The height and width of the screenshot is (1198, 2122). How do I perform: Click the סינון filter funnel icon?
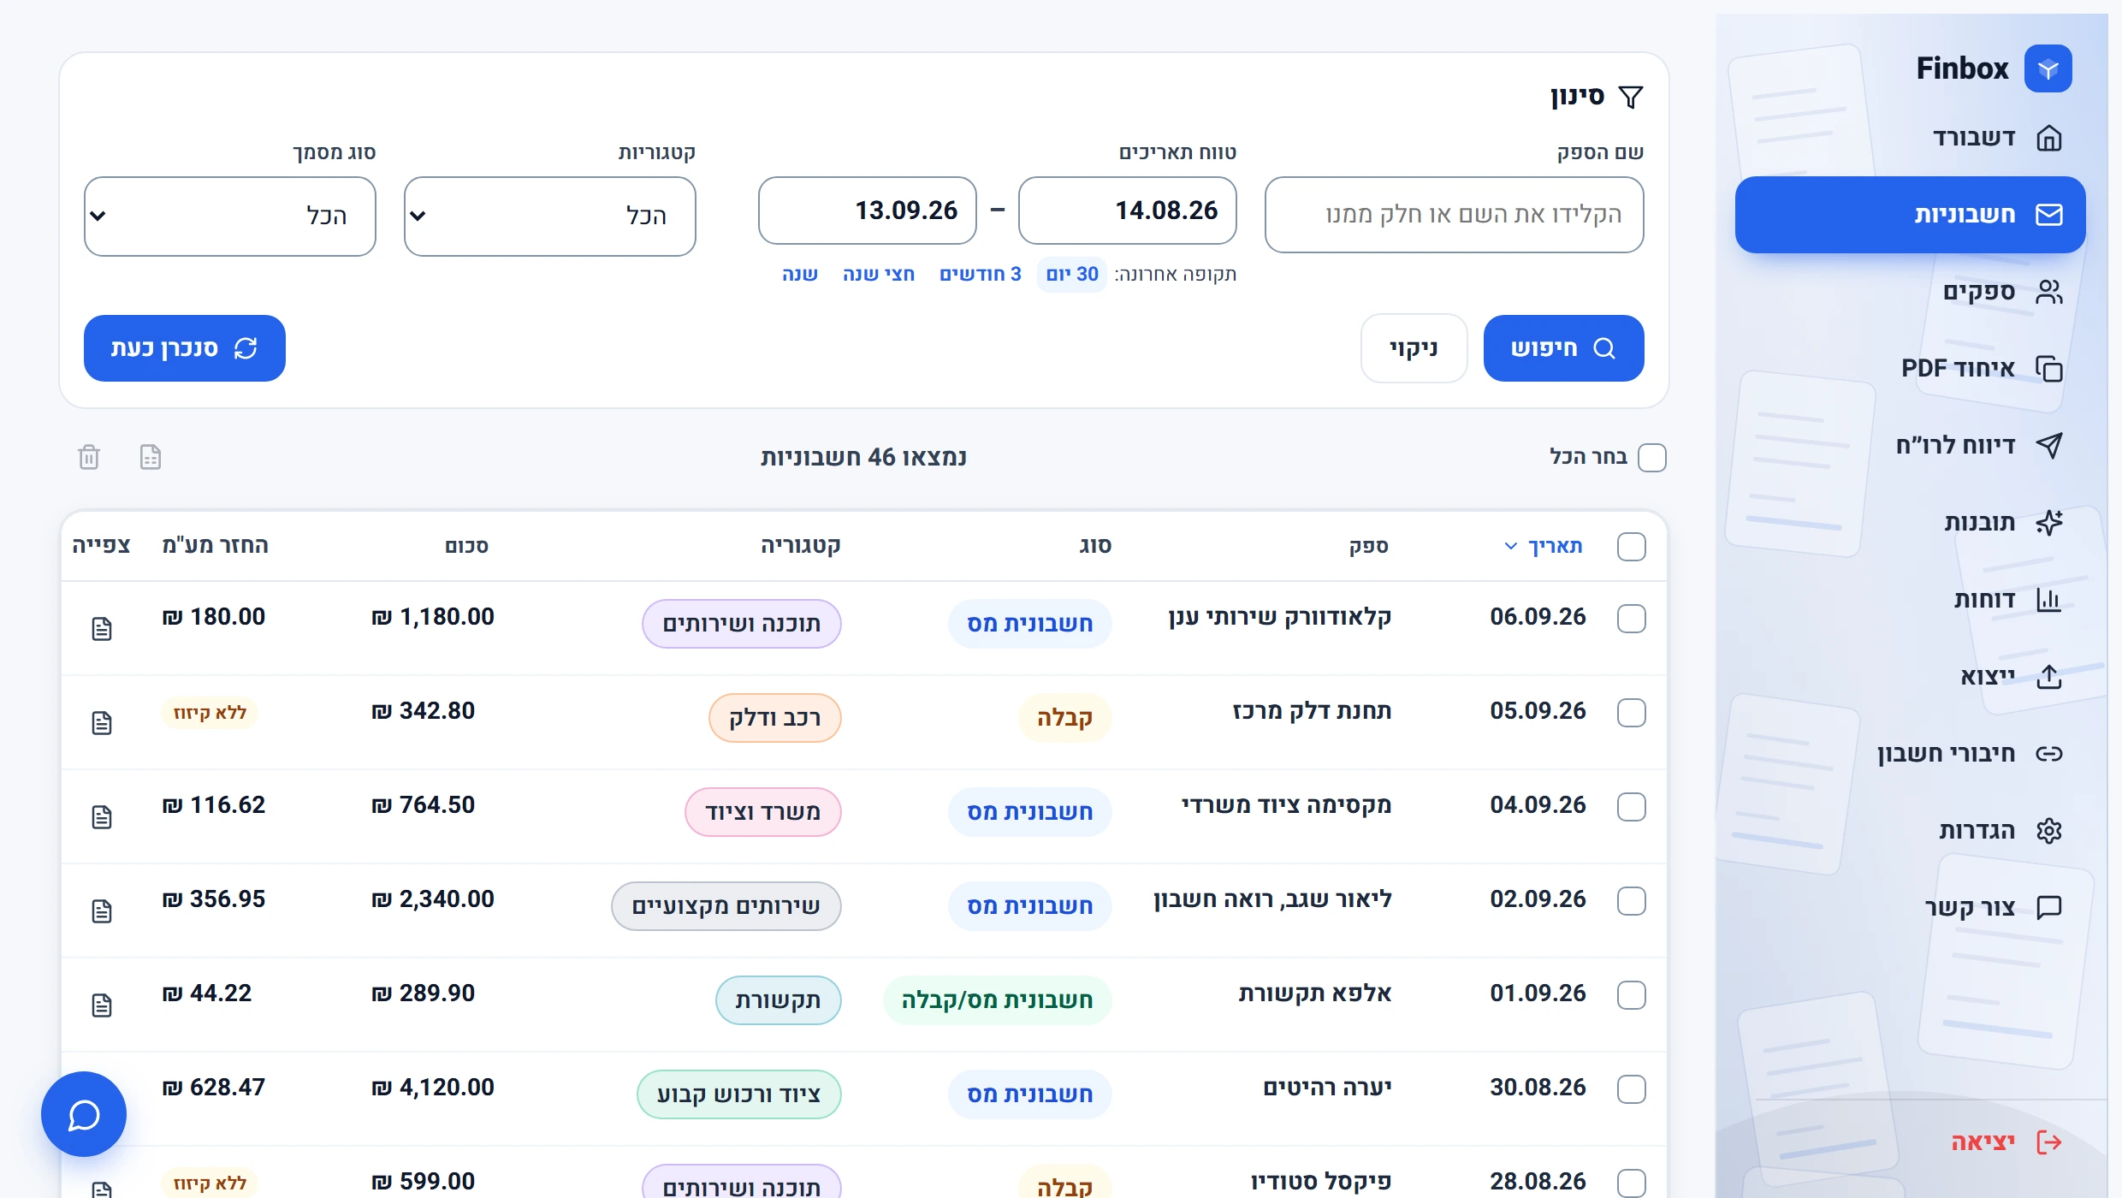[1631, 98]
